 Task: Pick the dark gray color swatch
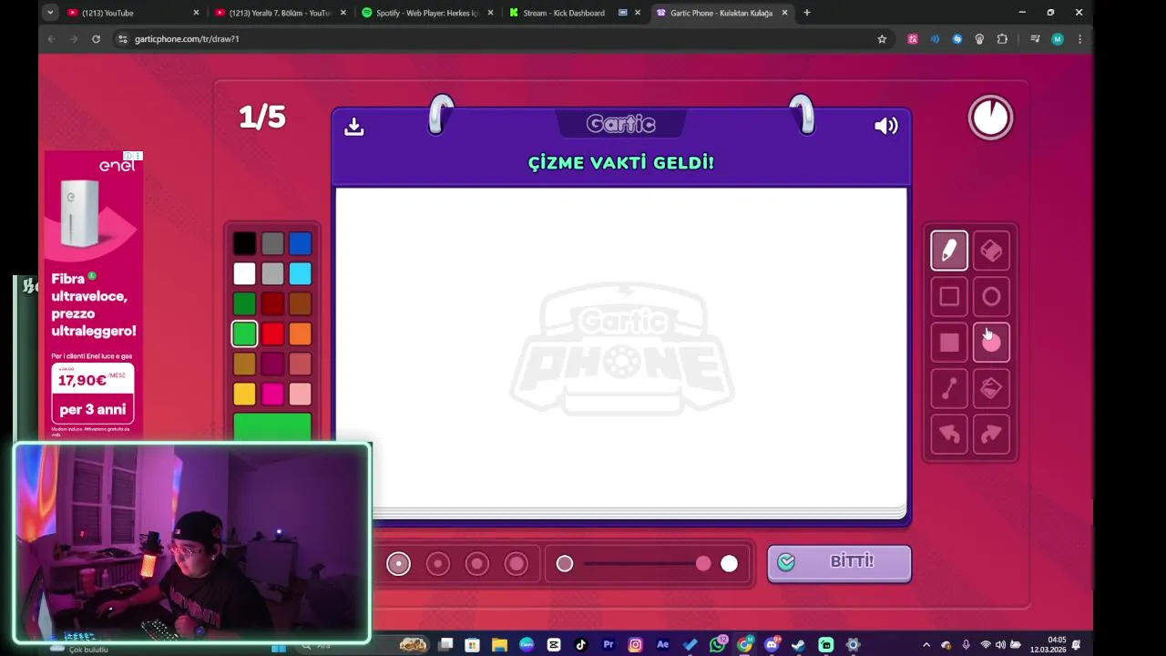(272, 243)
